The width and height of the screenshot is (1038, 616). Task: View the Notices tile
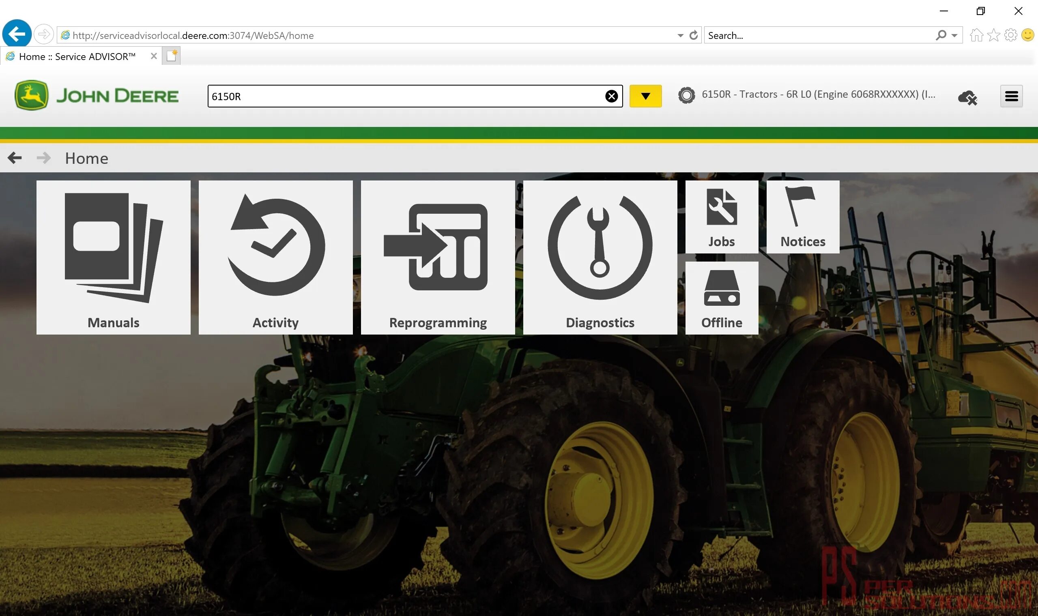pos(803,217)
